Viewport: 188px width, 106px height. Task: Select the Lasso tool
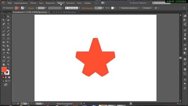[x=8, y=20]
